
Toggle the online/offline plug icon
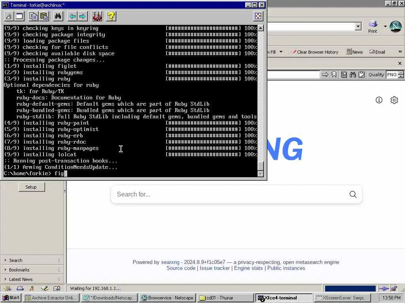pos(384,288)
